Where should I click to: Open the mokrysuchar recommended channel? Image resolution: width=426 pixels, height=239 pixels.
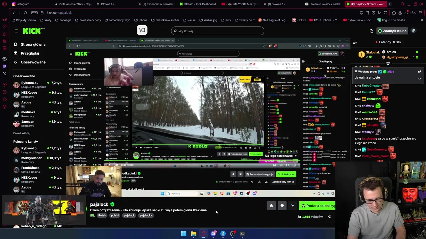38,160
